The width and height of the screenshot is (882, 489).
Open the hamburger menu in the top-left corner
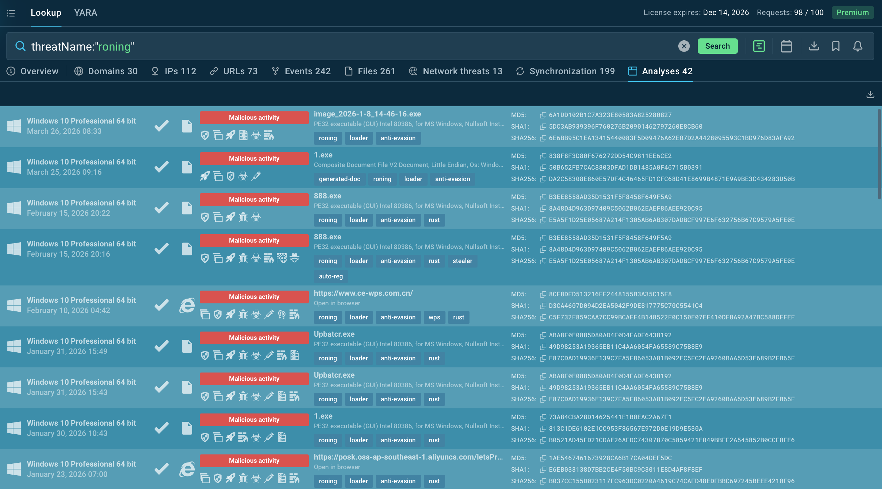[11, 13]
